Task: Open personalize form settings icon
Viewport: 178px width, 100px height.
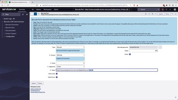Action: tap(152, 14)
